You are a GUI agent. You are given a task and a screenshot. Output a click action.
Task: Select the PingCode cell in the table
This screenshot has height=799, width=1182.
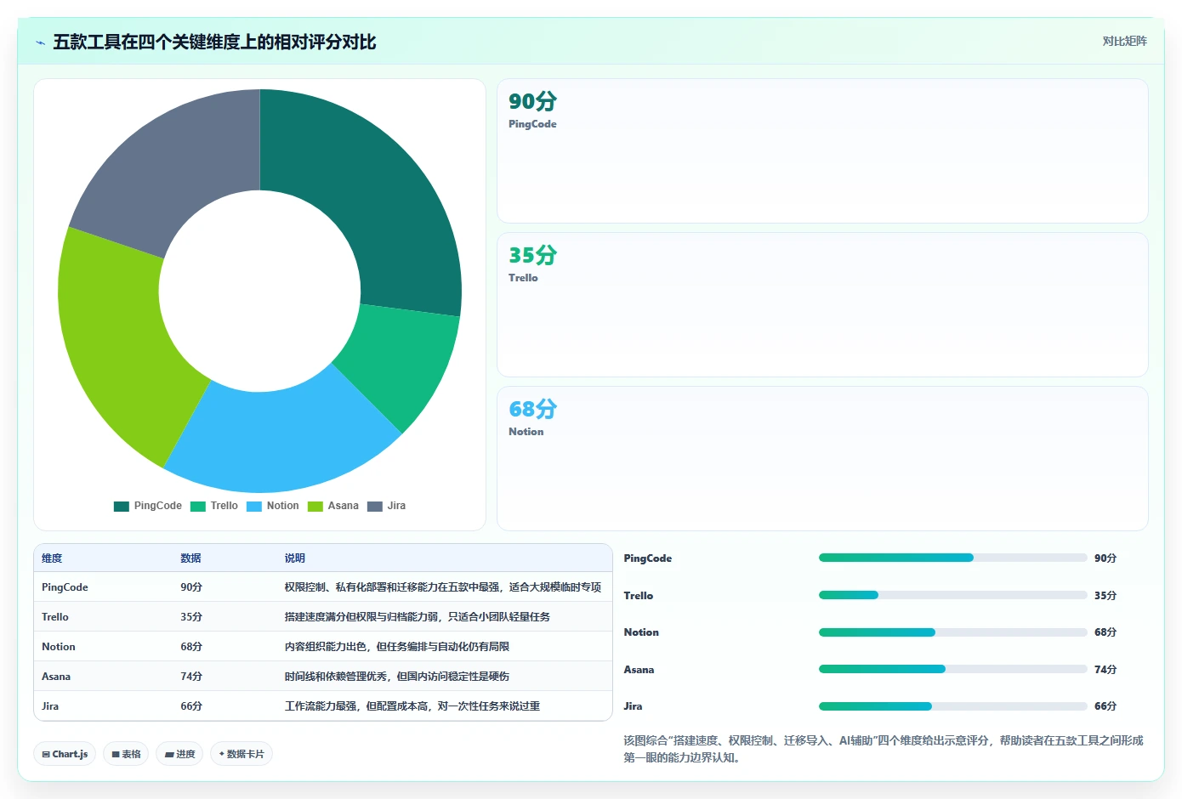click(65, 587)
